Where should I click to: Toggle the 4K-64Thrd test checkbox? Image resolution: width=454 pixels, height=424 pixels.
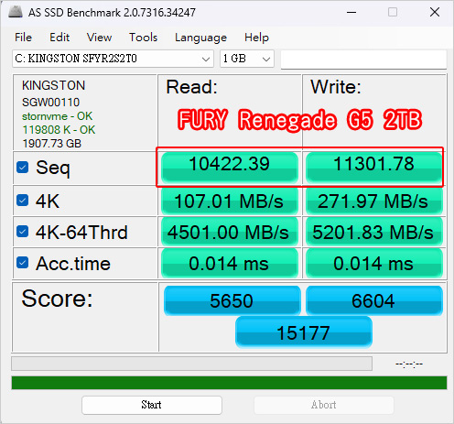(23, 232)
